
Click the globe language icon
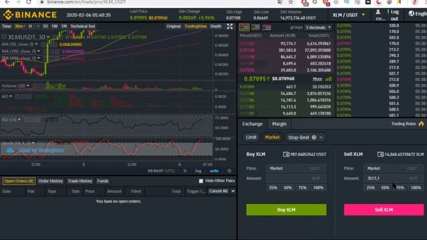(x=411, y=13)
